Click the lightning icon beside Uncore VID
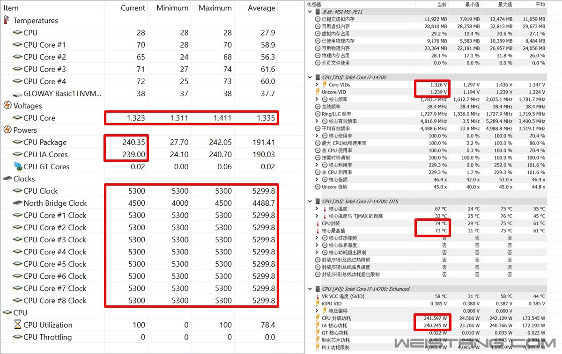The image size is (562, 354). pos(318,92)
